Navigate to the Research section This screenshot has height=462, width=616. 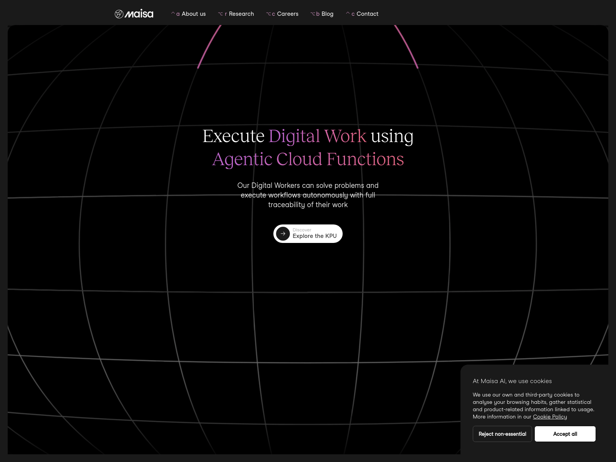pyautogui.click(x=241, y=14)
